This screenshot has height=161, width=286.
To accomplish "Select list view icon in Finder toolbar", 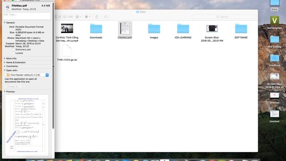I will 59,17.
